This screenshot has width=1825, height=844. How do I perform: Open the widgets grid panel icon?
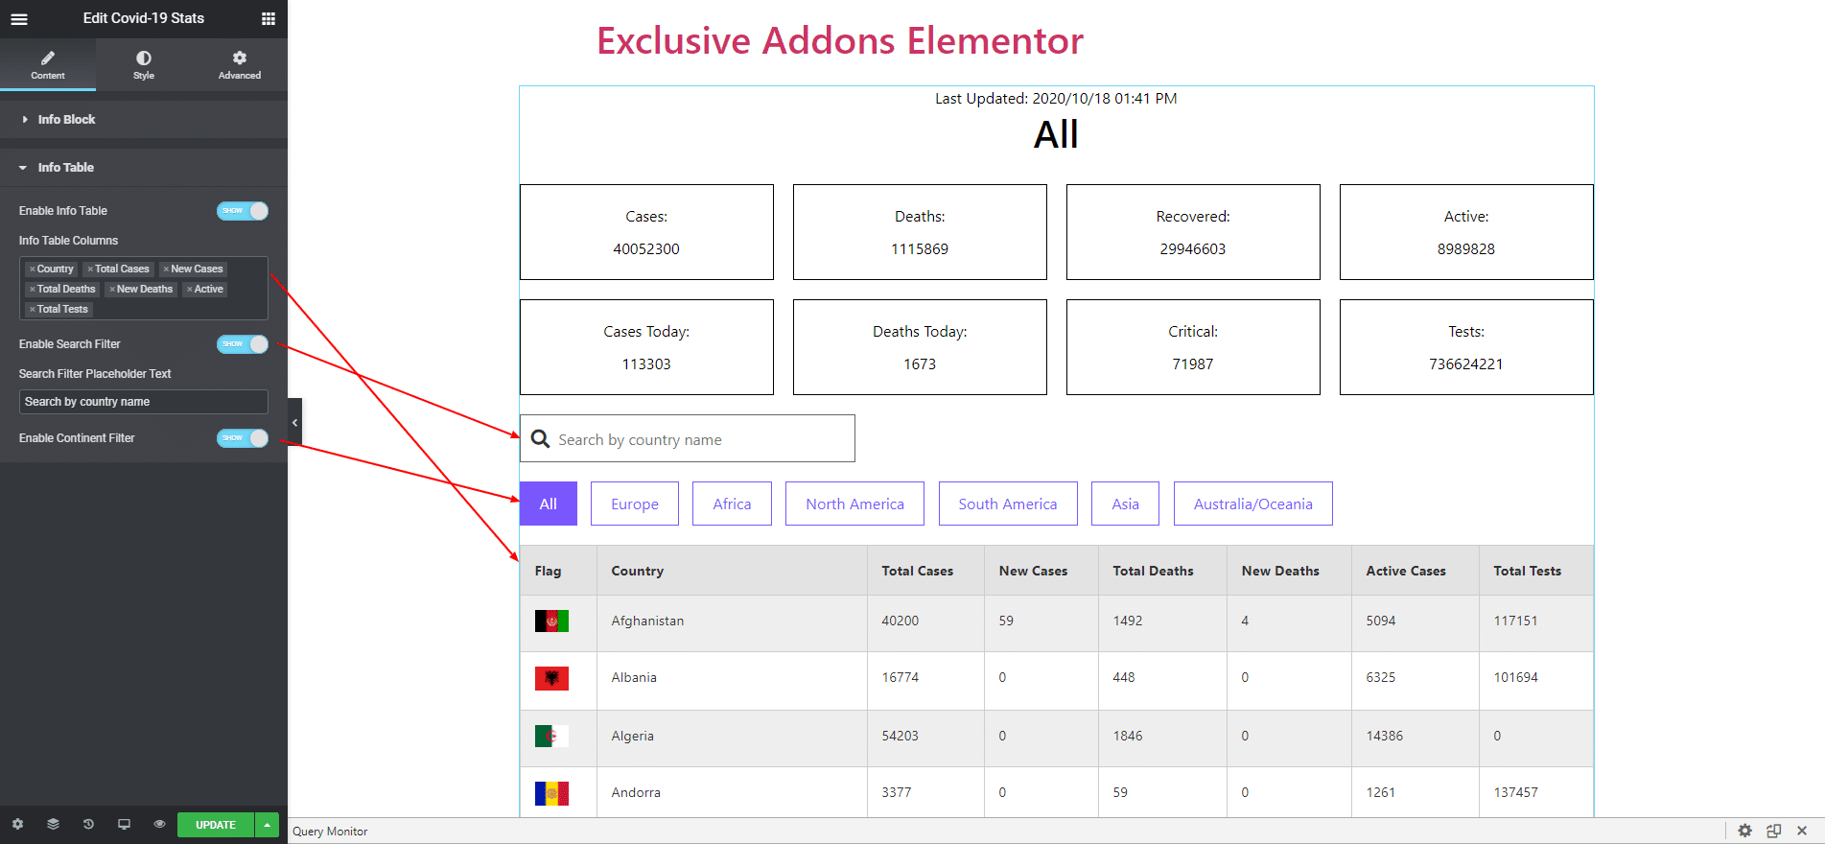coord(269,19)
